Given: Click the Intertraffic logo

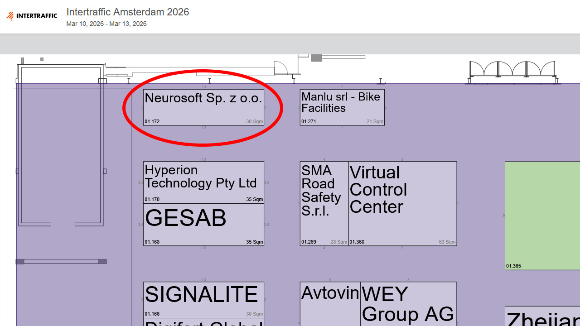Looking at the screenshot, I should click(x=32, y=16).
